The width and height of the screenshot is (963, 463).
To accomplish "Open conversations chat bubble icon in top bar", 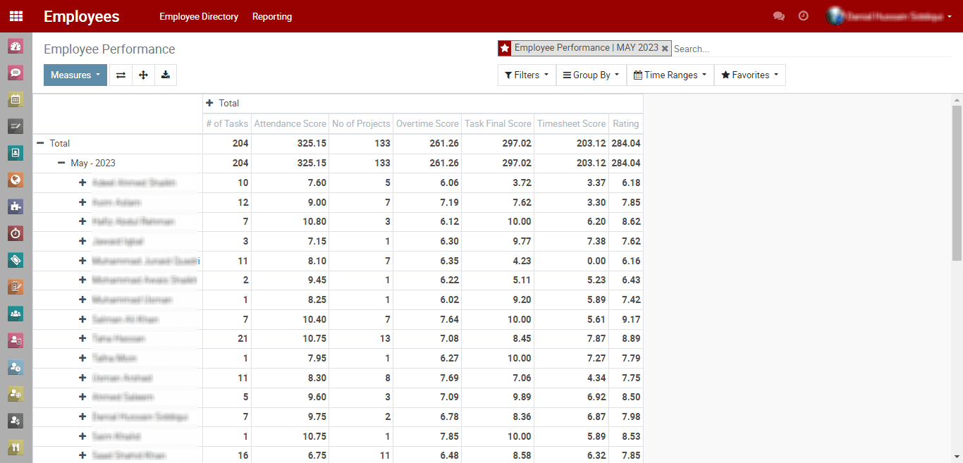I will [x=779, y=16].
